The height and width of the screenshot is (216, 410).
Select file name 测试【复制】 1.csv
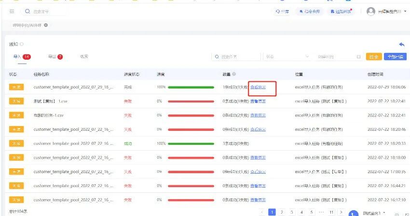[51, 101]
